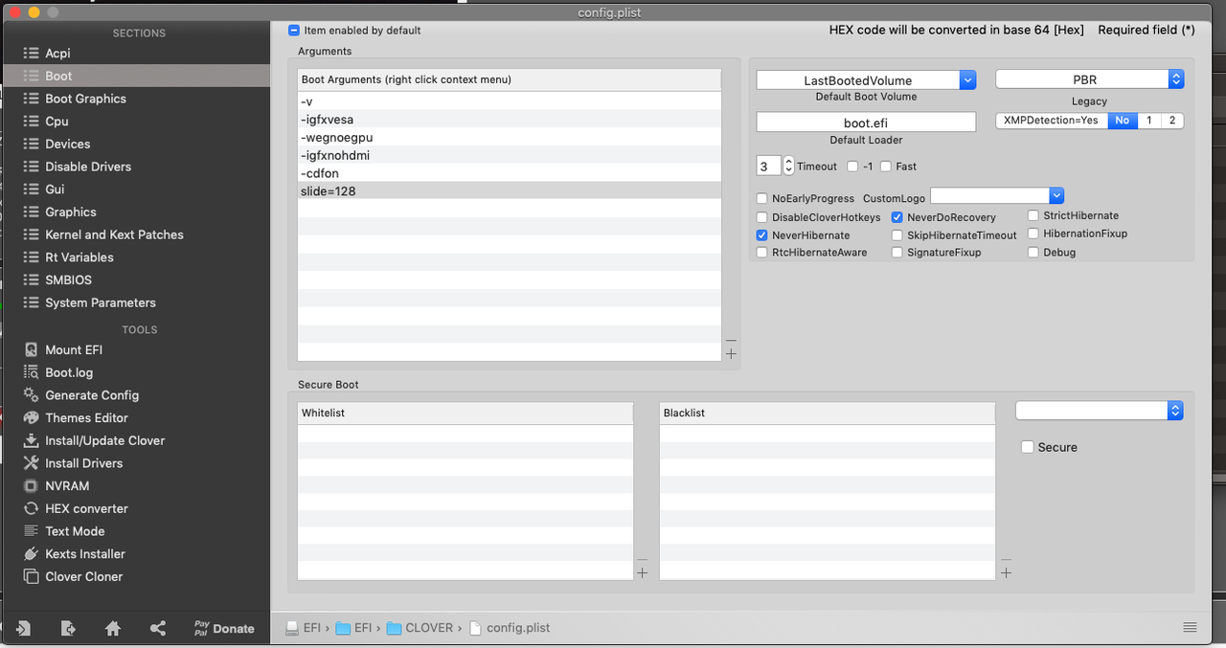Open the SMBIOS section
Screen dimensions: 1226x648
click(x=66, y=280)
